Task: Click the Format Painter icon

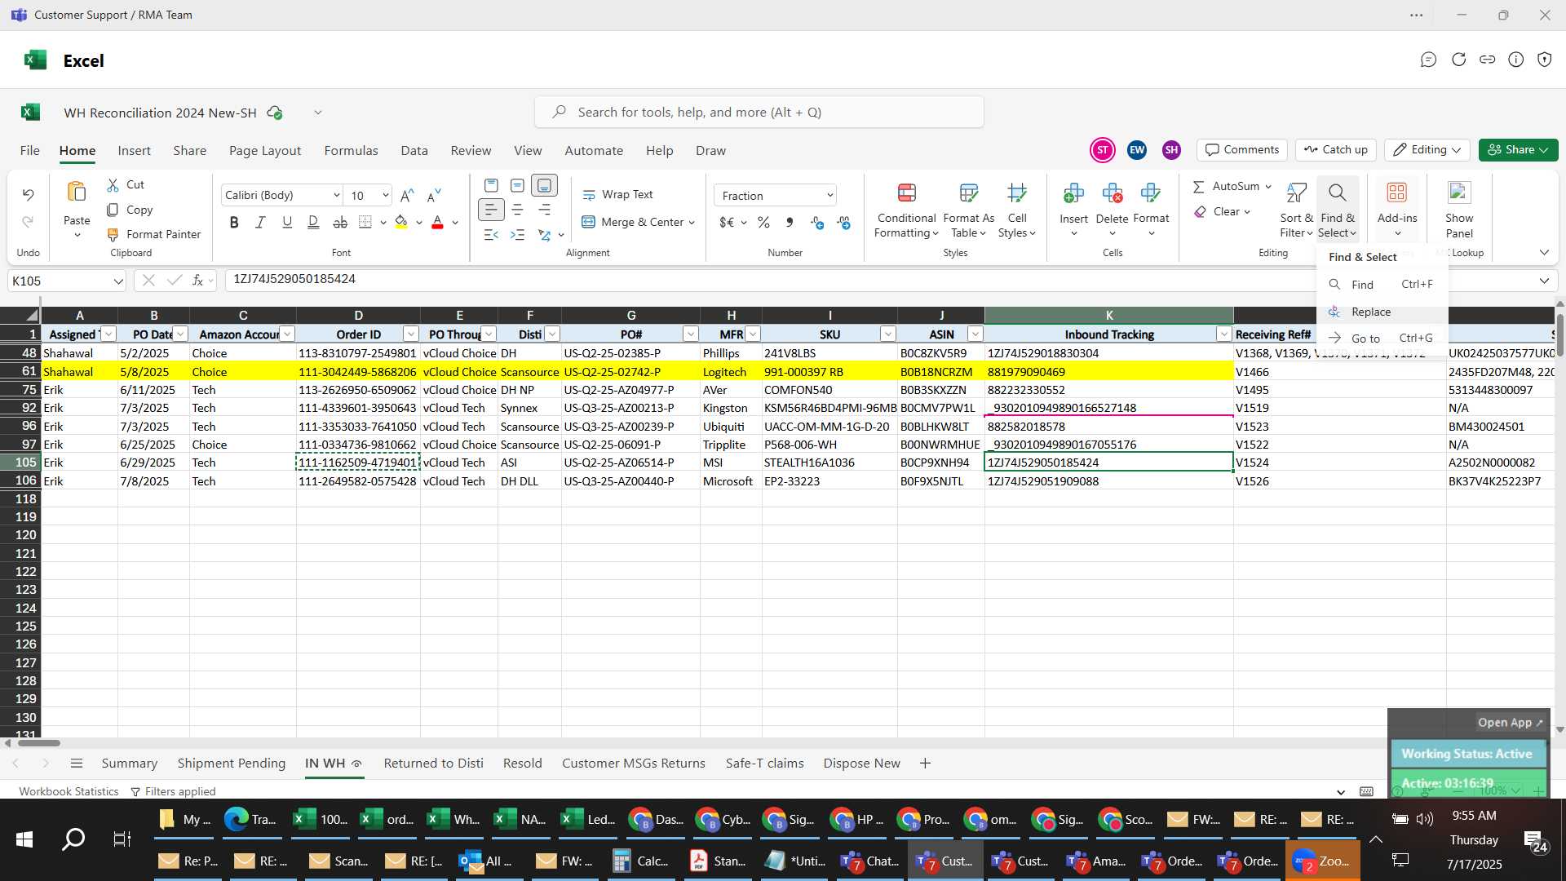Action: 113,234
